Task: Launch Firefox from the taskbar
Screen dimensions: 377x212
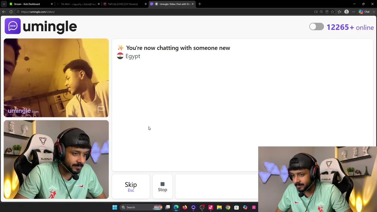Action: click(x=185, y=207)
